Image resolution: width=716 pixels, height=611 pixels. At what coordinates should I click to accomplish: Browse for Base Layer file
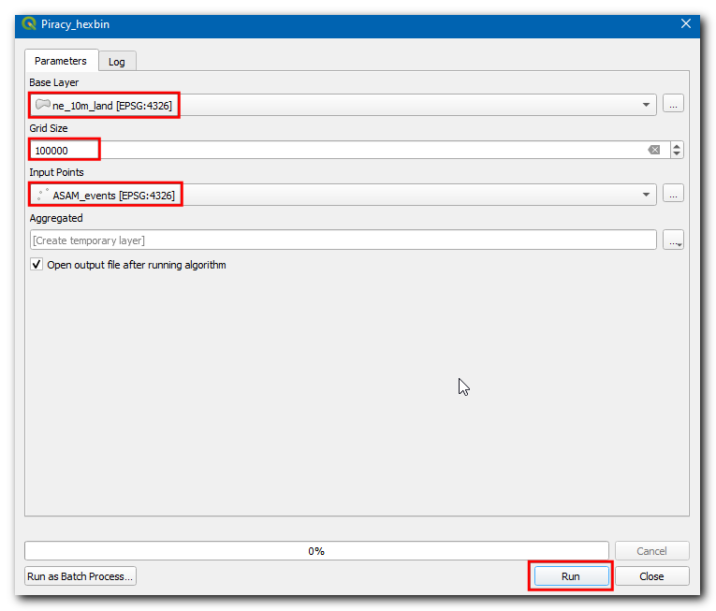[x=674, y=105]
